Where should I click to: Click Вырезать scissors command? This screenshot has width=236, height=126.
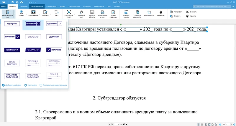(191, 12)
